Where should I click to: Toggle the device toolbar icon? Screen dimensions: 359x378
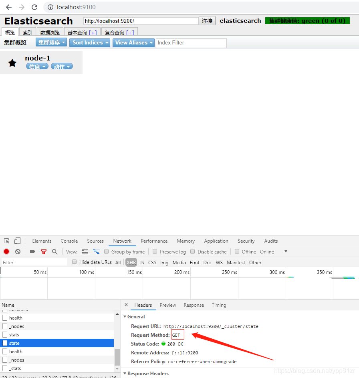17,241
